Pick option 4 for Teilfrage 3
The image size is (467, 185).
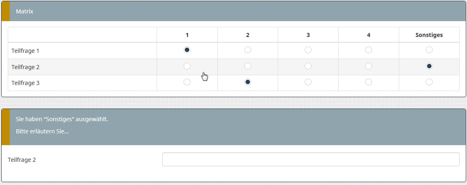point(368,82)
